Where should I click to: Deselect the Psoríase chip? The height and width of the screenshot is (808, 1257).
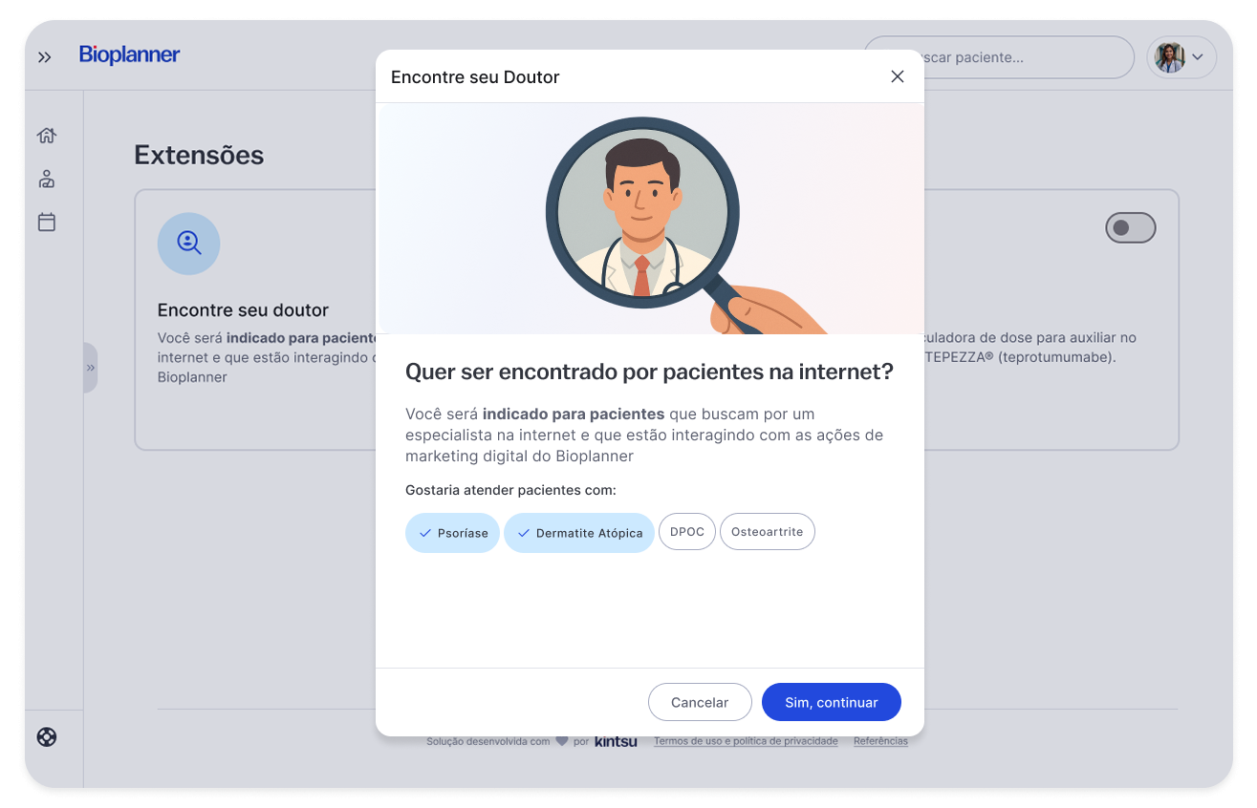pos(452,533)
